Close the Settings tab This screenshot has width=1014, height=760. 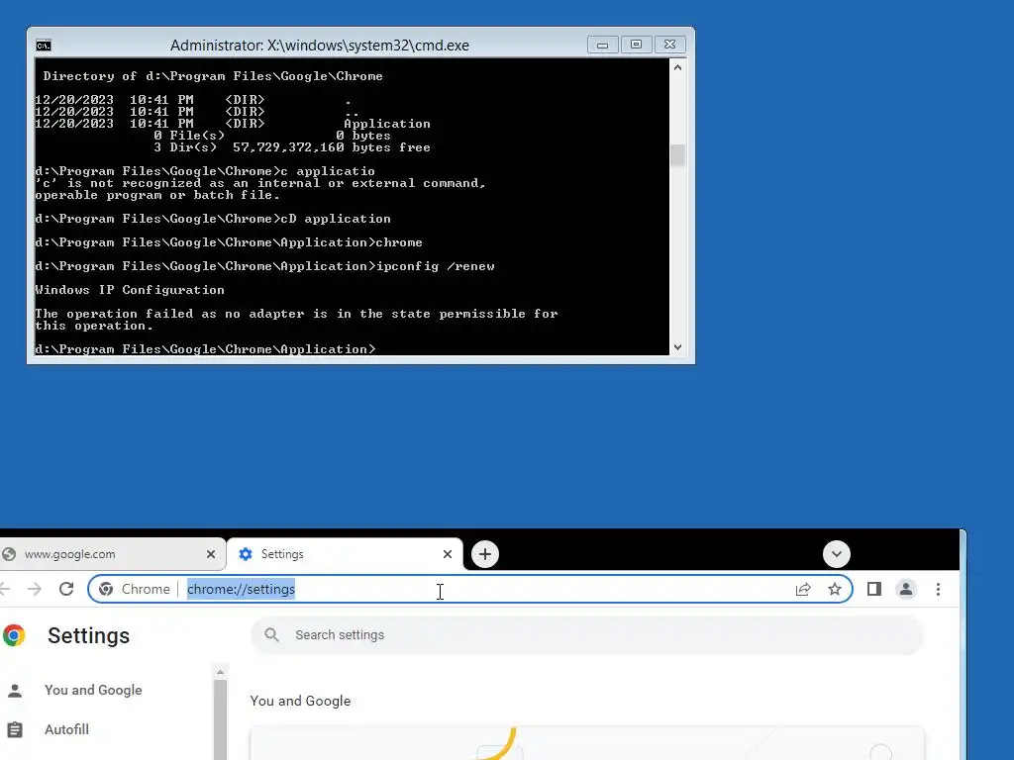(x=448, y=554)
